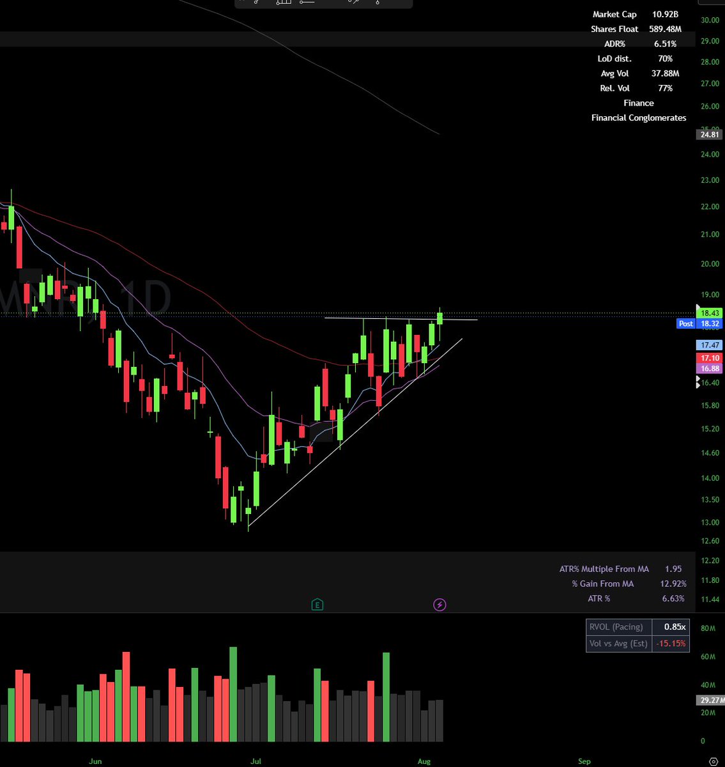Click the purple 16.88 moving average label
The width and height of the screenshot is (725, 767).
pos(710,369)
